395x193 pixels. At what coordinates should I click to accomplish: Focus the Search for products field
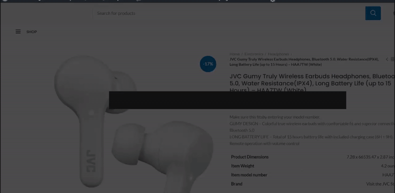tap(228, 13)
